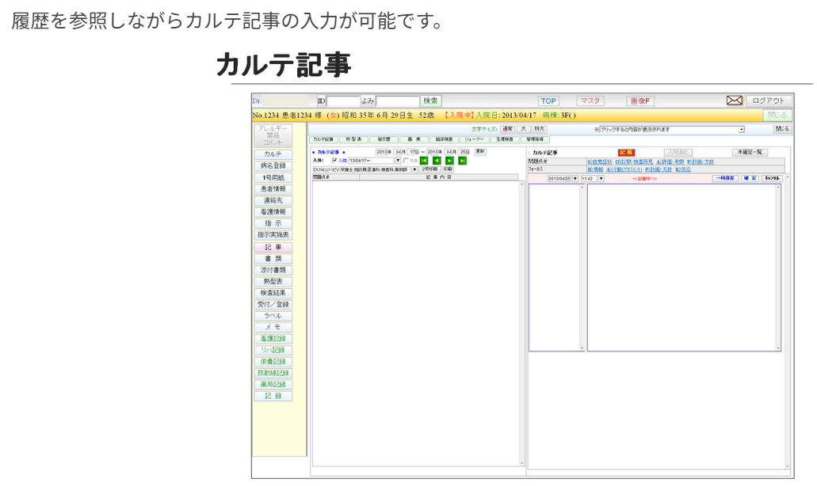Set font size to 大
Image resolution: width=817 pixels, height=486 pixels.
524,129
